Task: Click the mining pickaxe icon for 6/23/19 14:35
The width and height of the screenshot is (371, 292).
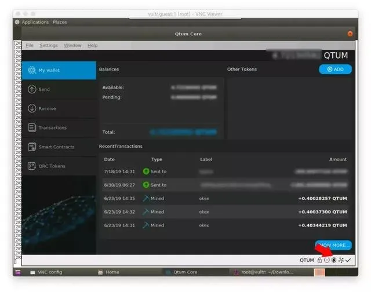Action: [x=146, y=198]
